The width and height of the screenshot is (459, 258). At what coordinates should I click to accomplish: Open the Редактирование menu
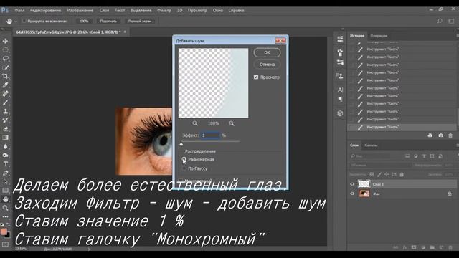point(45,10)
